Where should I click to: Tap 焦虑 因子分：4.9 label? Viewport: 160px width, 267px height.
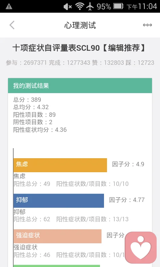[128, 164]
